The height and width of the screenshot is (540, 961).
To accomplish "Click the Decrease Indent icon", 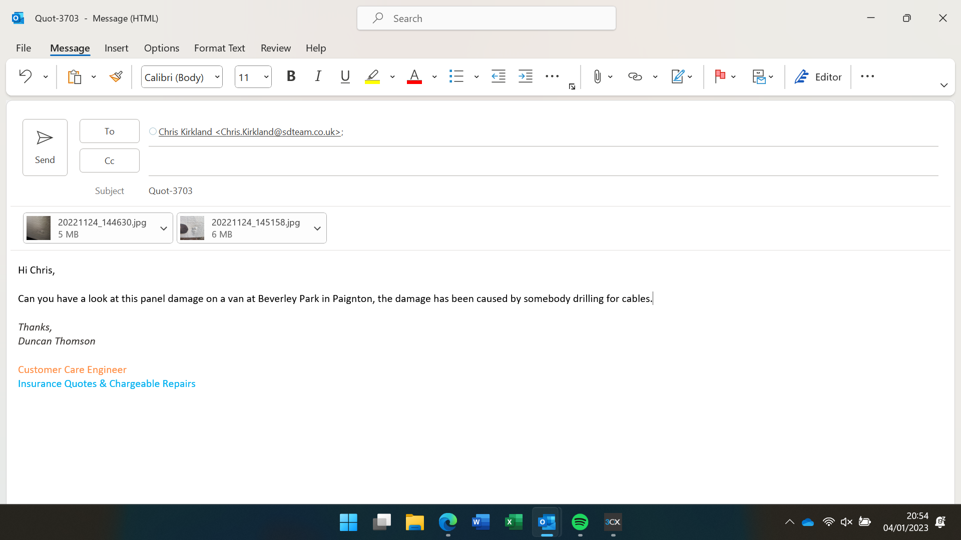I will (x=499, y=76).
